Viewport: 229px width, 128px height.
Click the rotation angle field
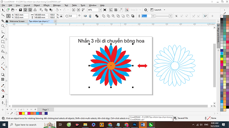72,16
